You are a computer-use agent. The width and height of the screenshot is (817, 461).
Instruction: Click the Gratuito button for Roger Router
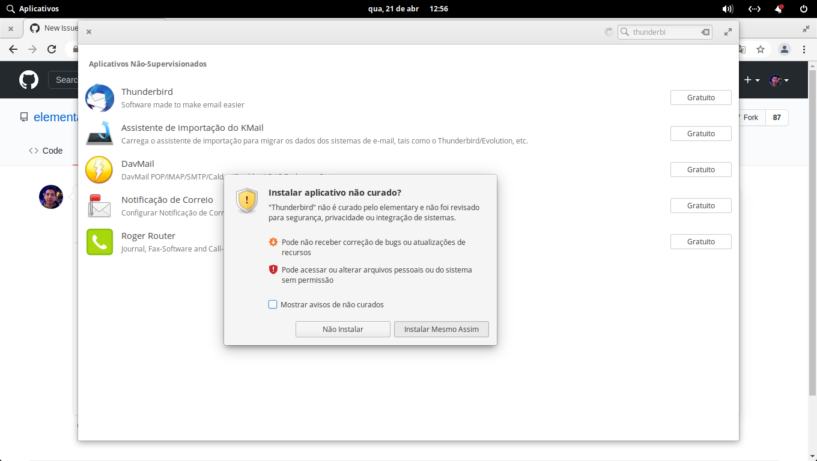tap(701, 241)
